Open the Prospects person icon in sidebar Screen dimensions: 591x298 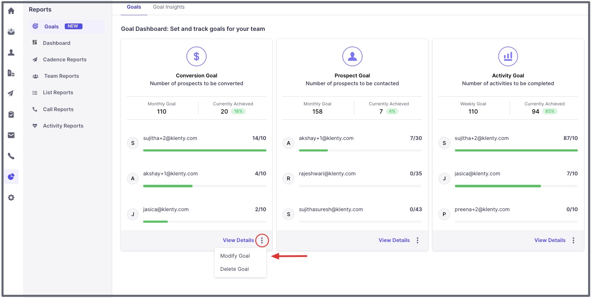(11, 52)
